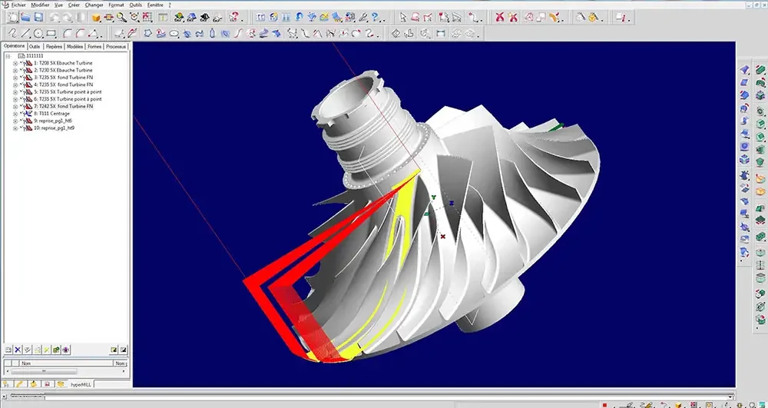This screenshot has width=768, height=408.
Task: Expand operation 5: T235 5X Turbine point à point
Action: point(15,92)
